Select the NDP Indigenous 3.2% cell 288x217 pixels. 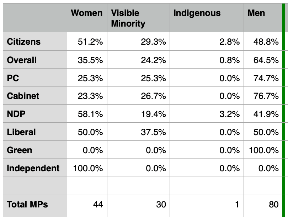coord(207,114)
